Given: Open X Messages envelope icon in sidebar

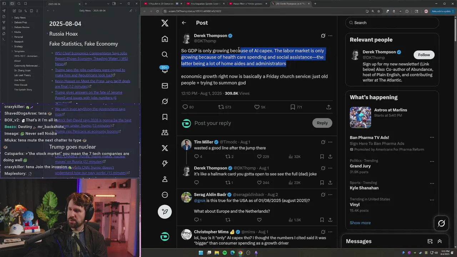Looking at the screenshot, I should click(x=165, y=86).
